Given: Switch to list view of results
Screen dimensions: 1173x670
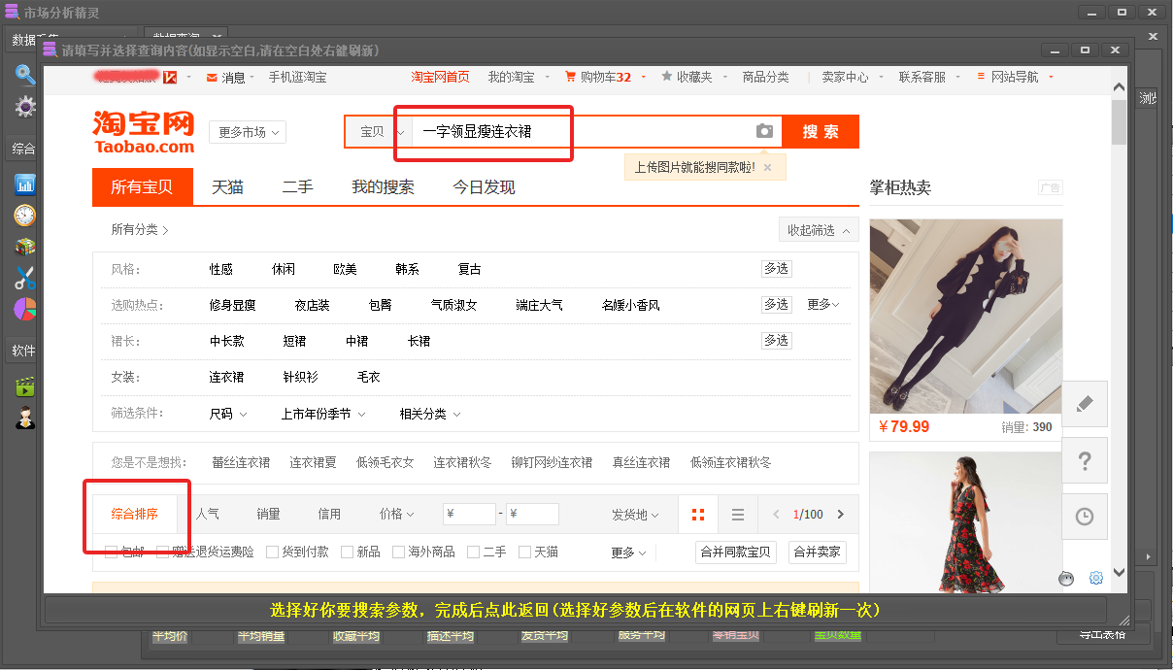Looking at the screenshot, I should 738,515.
